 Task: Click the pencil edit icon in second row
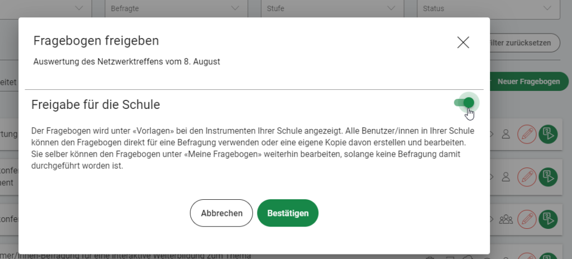[x=527, y=177]
